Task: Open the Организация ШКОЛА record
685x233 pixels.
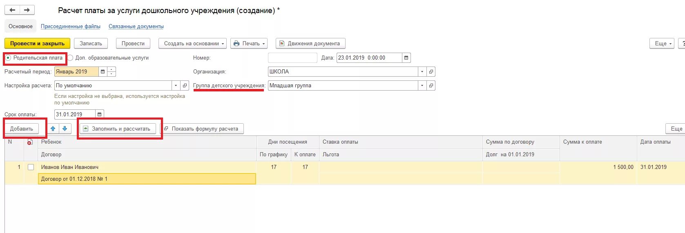Action: click(431, 72)
